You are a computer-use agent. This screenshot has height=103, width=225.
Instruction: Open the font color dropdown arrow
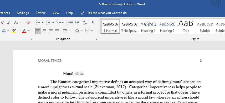(x=29, y=31)
